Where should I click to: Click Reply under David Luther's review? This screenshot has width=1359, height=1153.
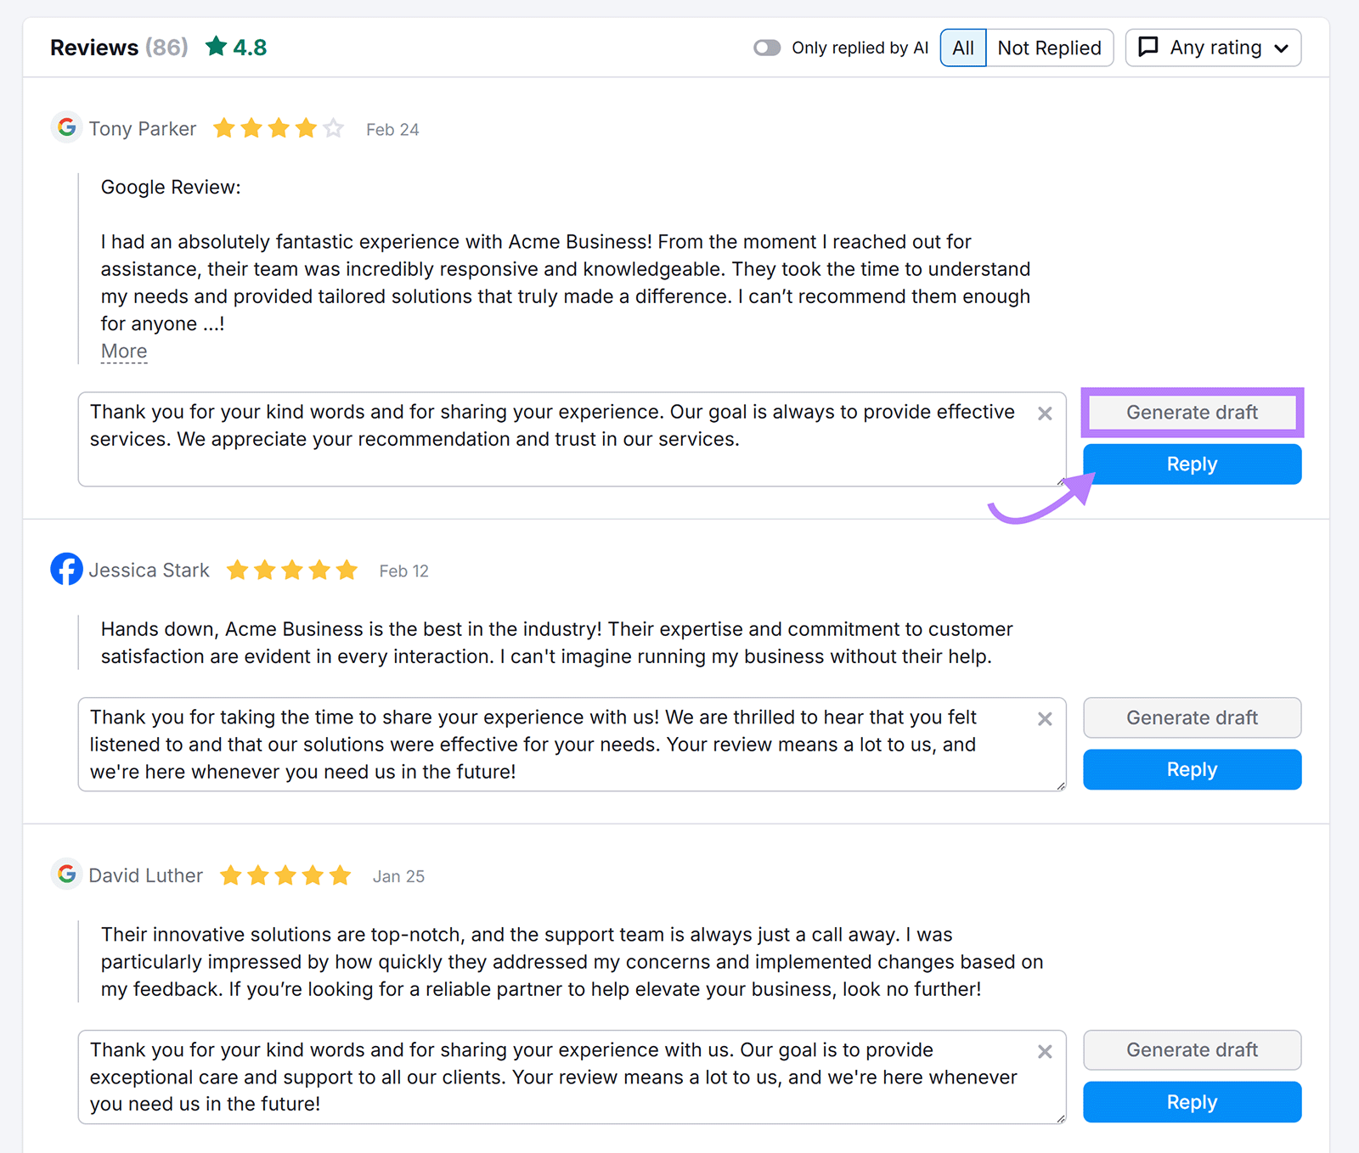[x=1192, y=1101]
